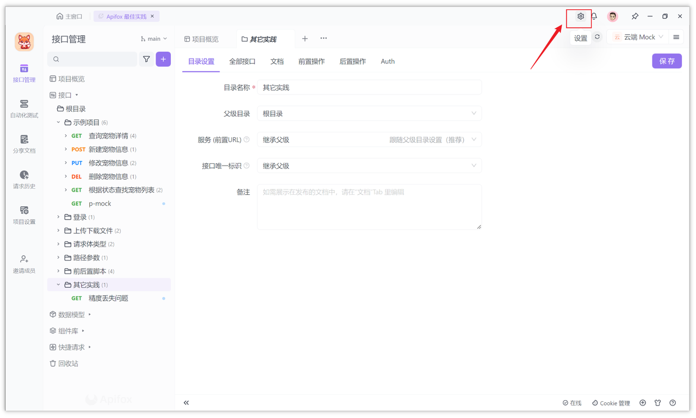Collapse the 其它实践 folder
This screenshot has width=696, height=418.
coord(58,284)
